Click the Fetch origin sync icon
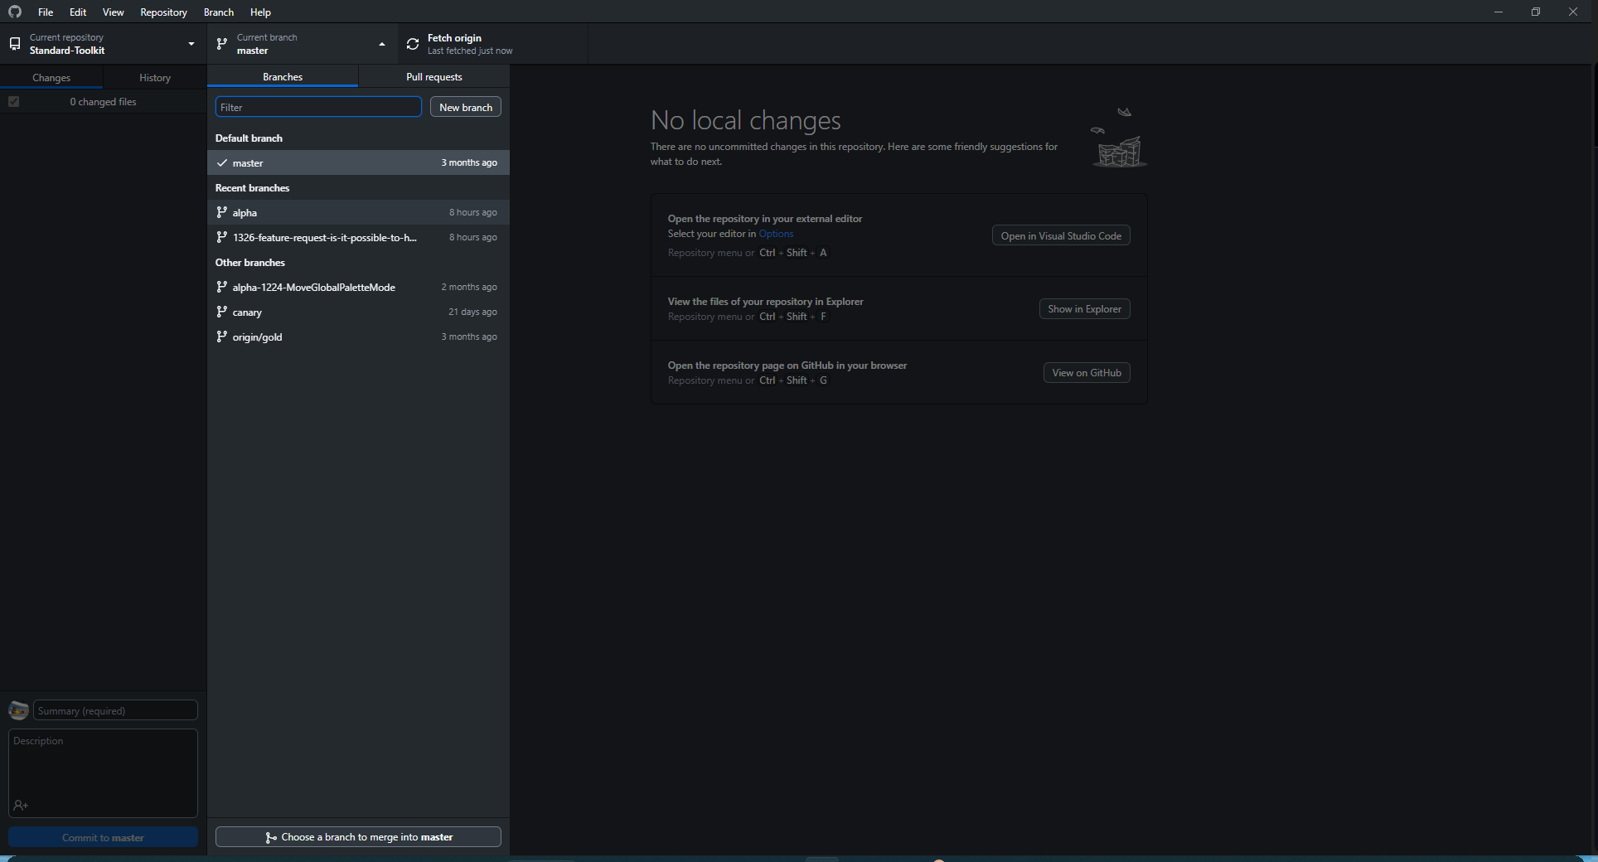Viewport: 1598px width, 862px height. 413,44
